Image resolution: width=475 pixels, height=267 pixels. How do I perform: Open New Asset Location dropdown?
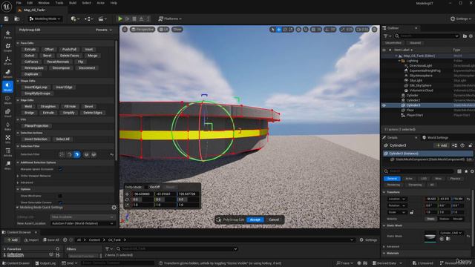[x=82, y=223]
